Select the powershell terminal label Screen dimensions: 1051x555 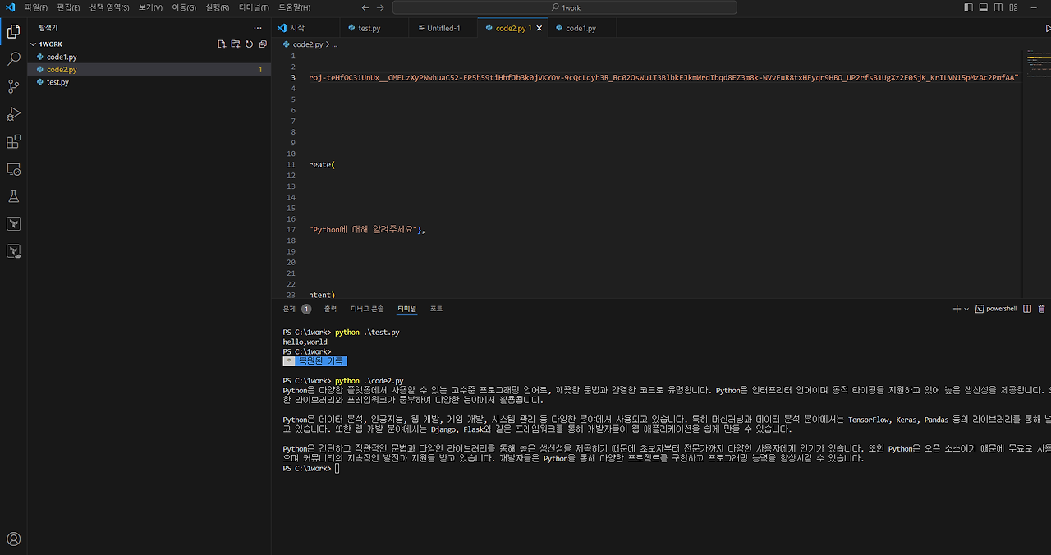[x=996, y=309]
